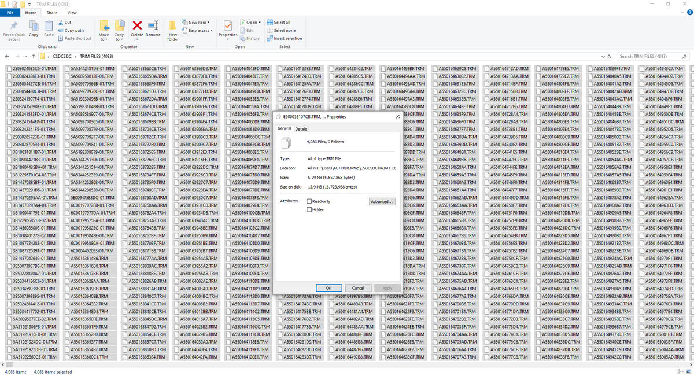The height and width of the screenshot is (376, 694).
Task: Refresh the TRIM FILES folder
Action: tap(610, 56)
